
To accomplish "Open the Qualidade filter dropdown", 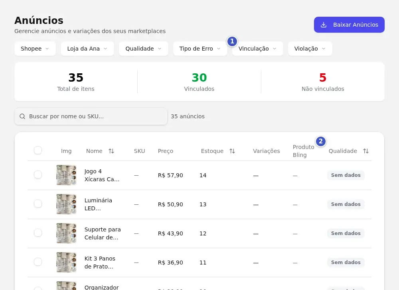I will tap(144, 49).
